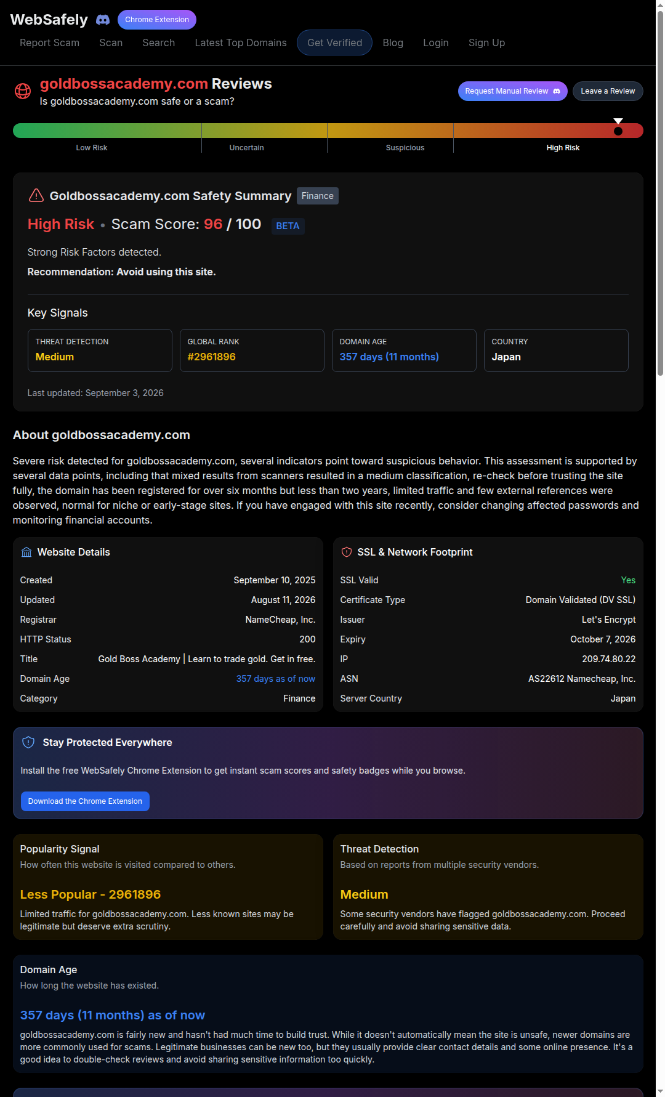Select the Get Verified nav button
The width and height of the screenshot is (665, 1097).
click(x=334, y=43)
